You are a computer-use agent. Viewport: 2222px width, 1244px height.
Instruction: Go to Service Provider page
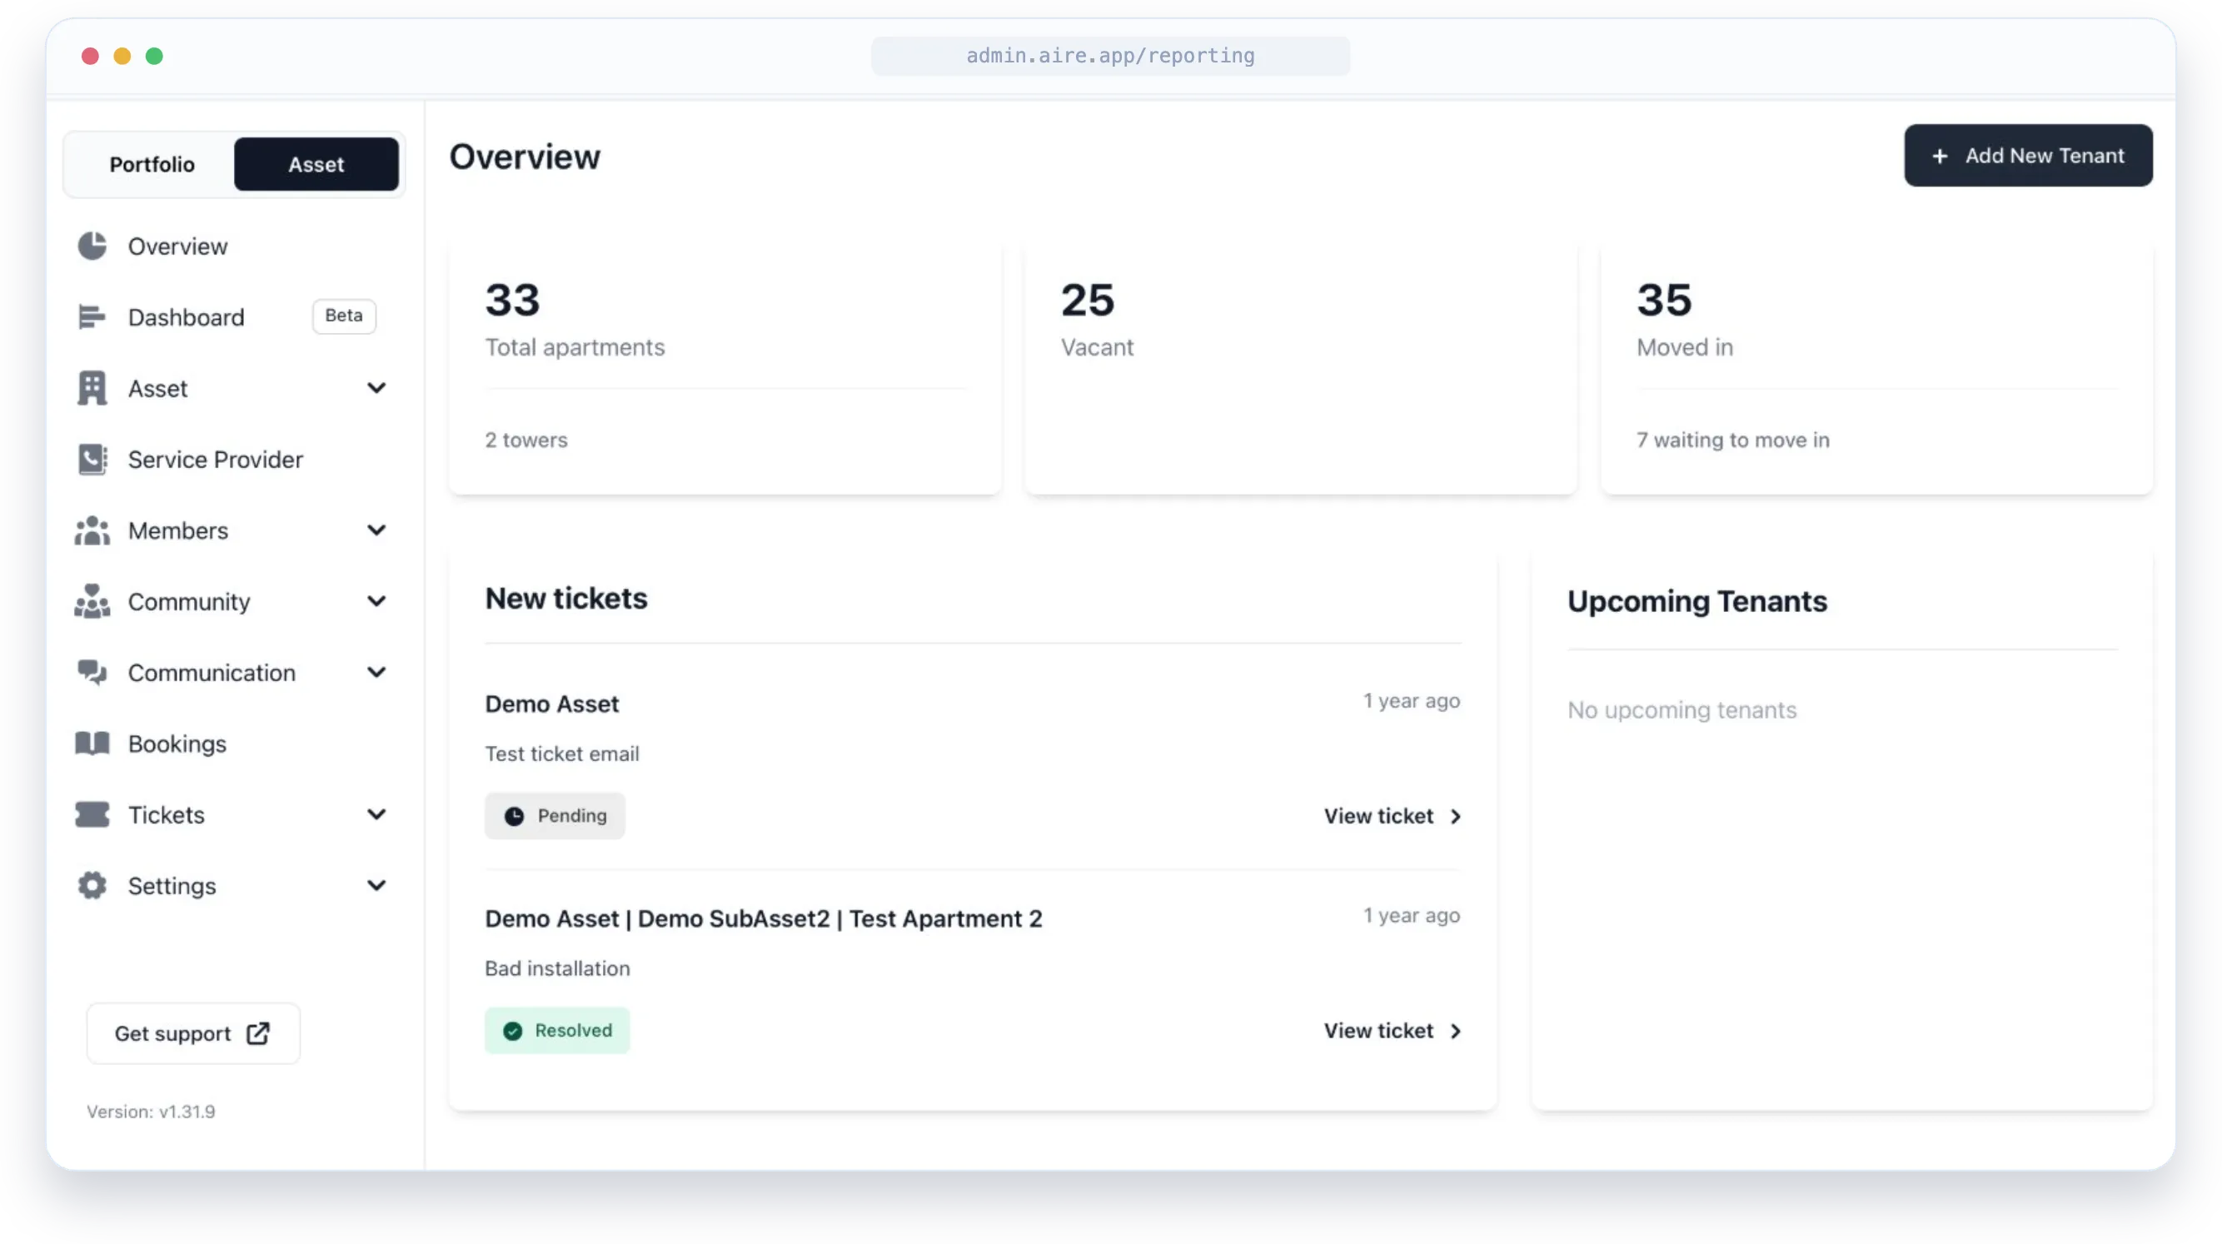(216, 459)
